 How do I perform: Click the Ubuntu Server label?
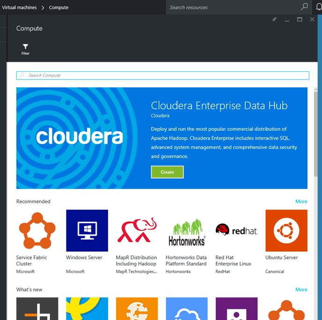(281, 257)
